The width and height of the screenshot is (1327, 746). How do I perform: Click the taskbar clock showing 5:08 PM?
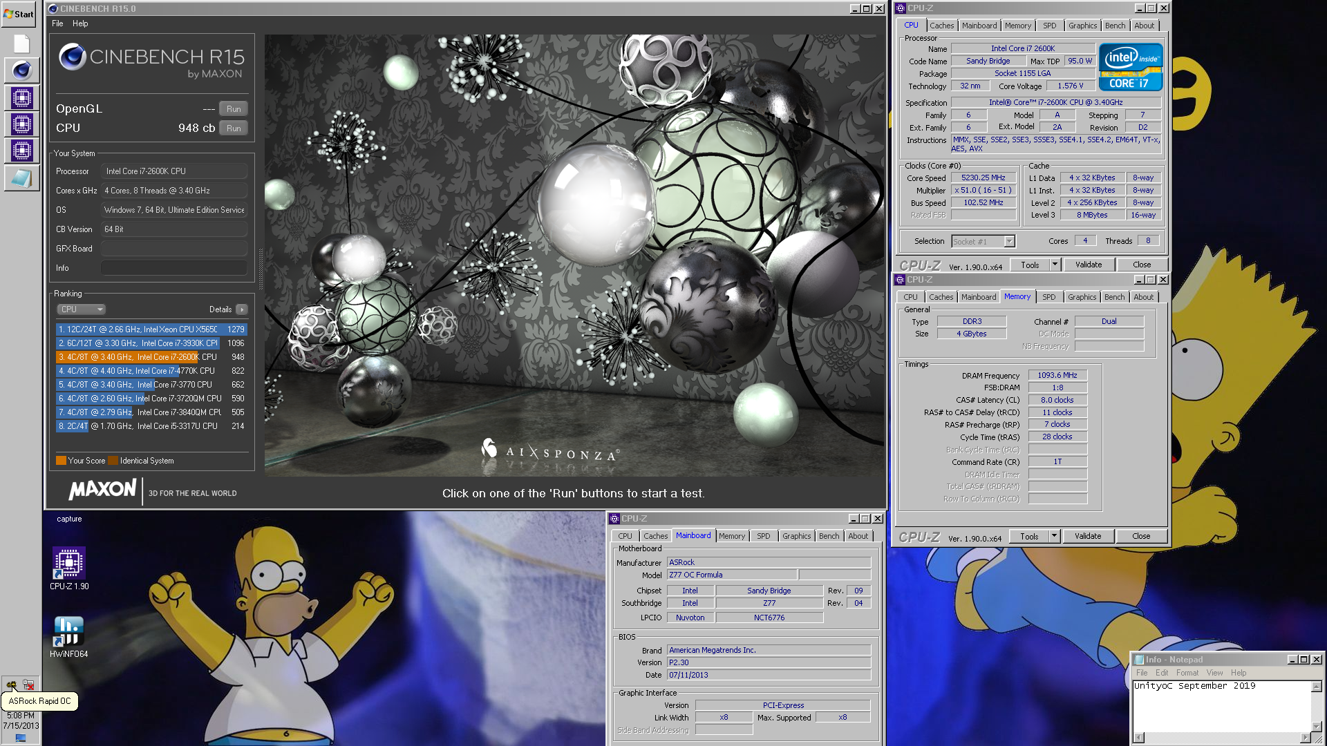pyautogui.click(x=20, y=716)
